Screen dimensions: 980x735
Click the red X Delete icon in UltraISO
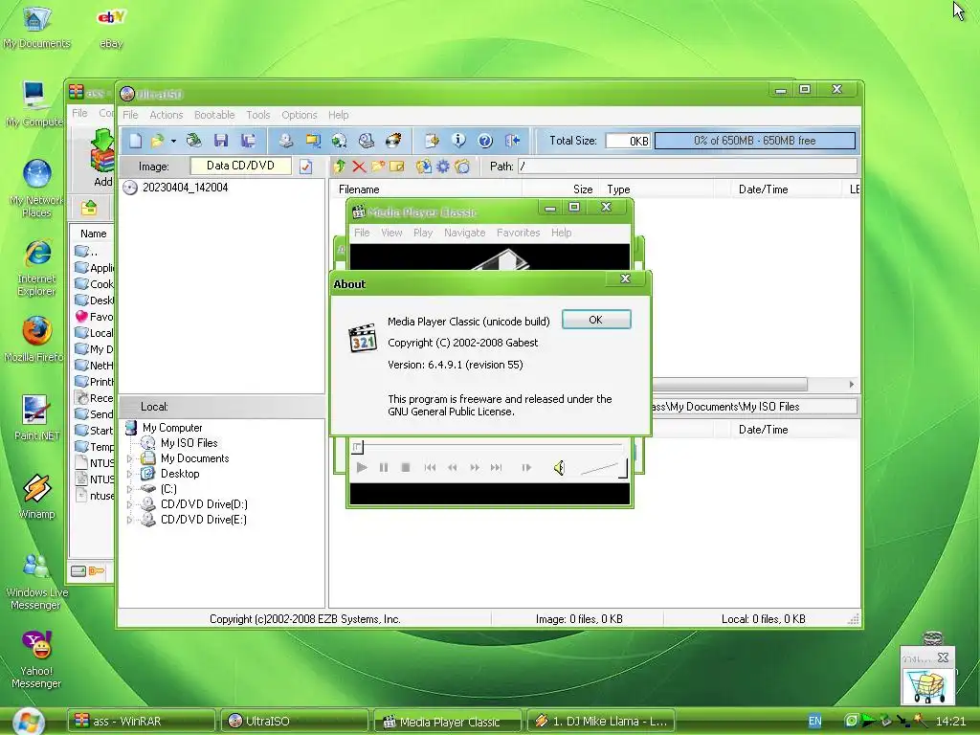click(359, 167)
